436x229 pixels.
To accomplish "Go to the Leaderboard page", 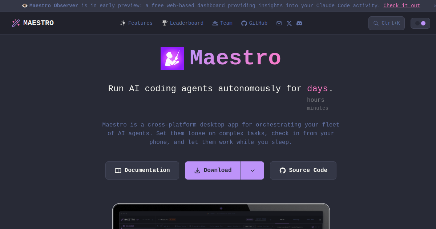I will (x=182, y=23).
